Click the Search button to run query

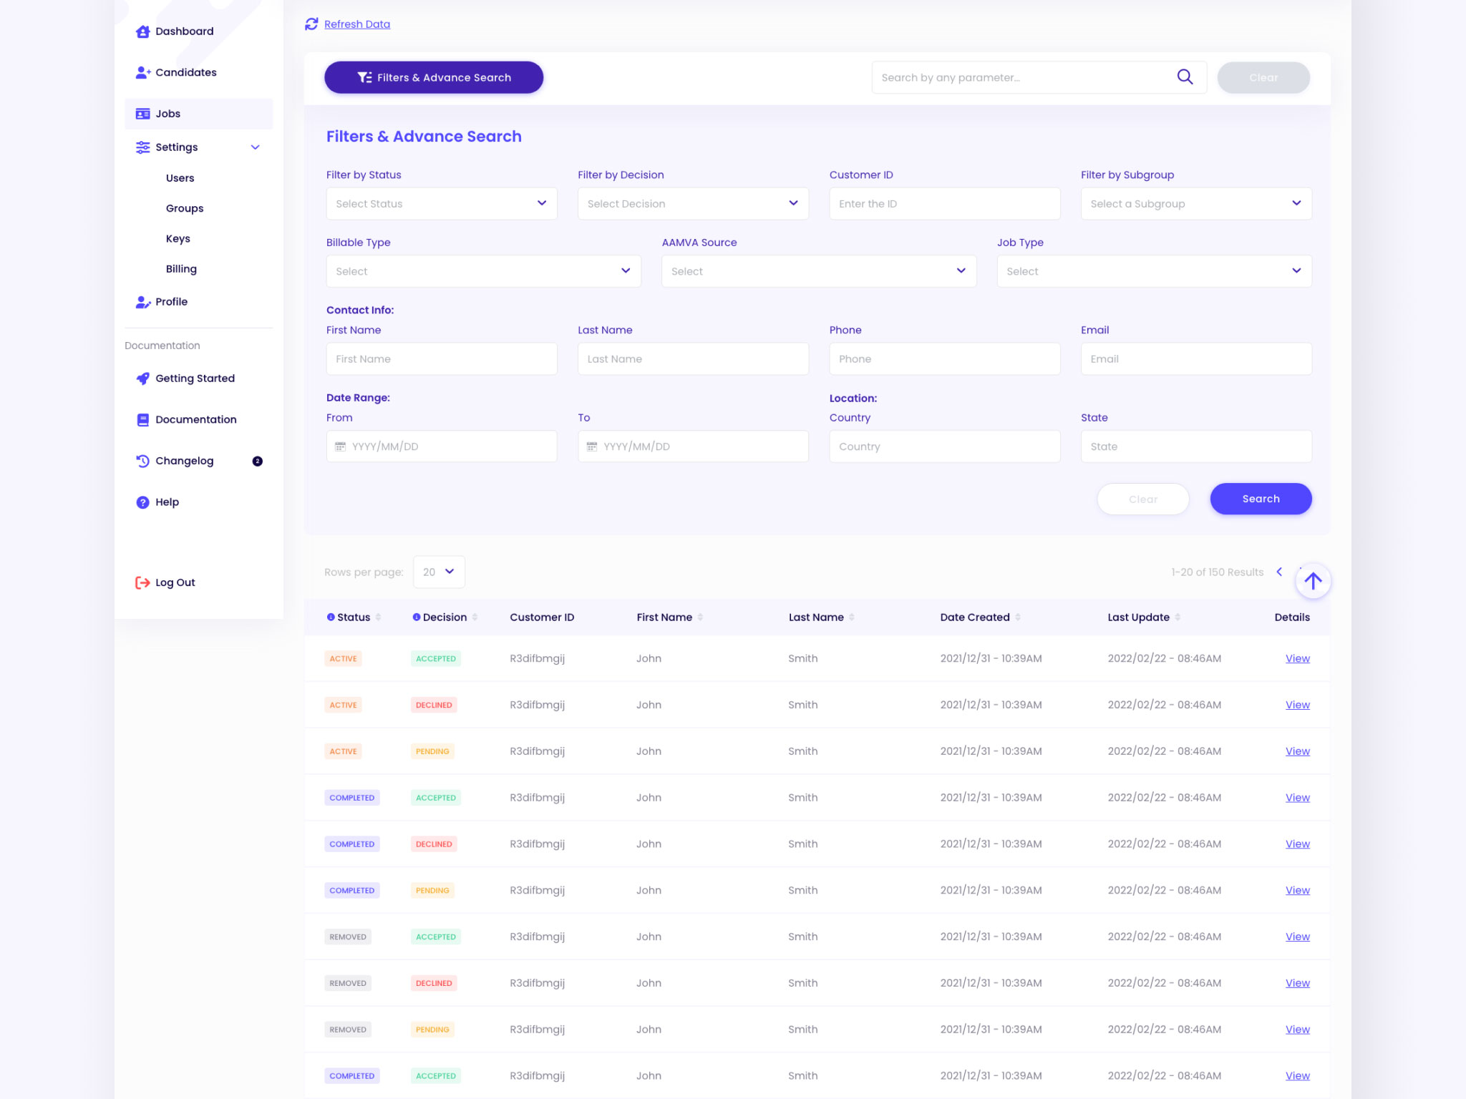1259,499
